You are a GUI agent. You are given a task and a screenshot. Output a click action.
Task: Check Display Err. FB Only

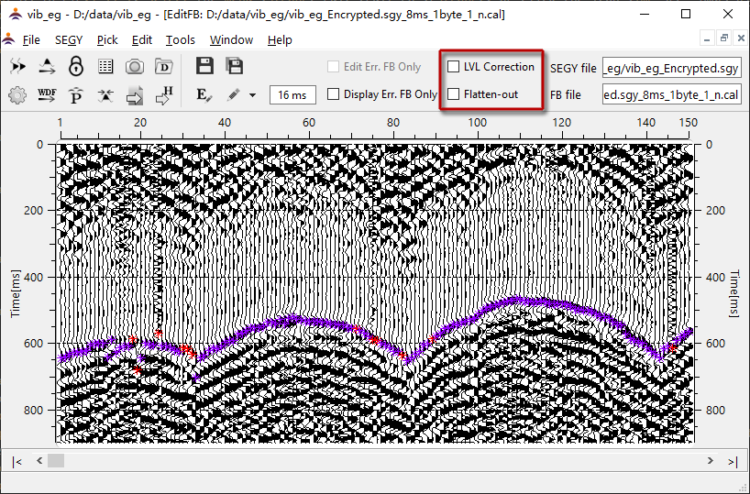tap(334, 94)
